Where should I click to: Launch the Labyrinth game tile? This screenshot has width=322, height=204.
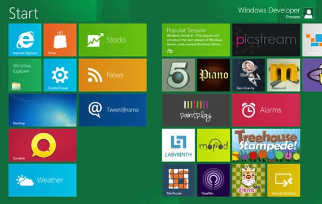click(179, 145)
